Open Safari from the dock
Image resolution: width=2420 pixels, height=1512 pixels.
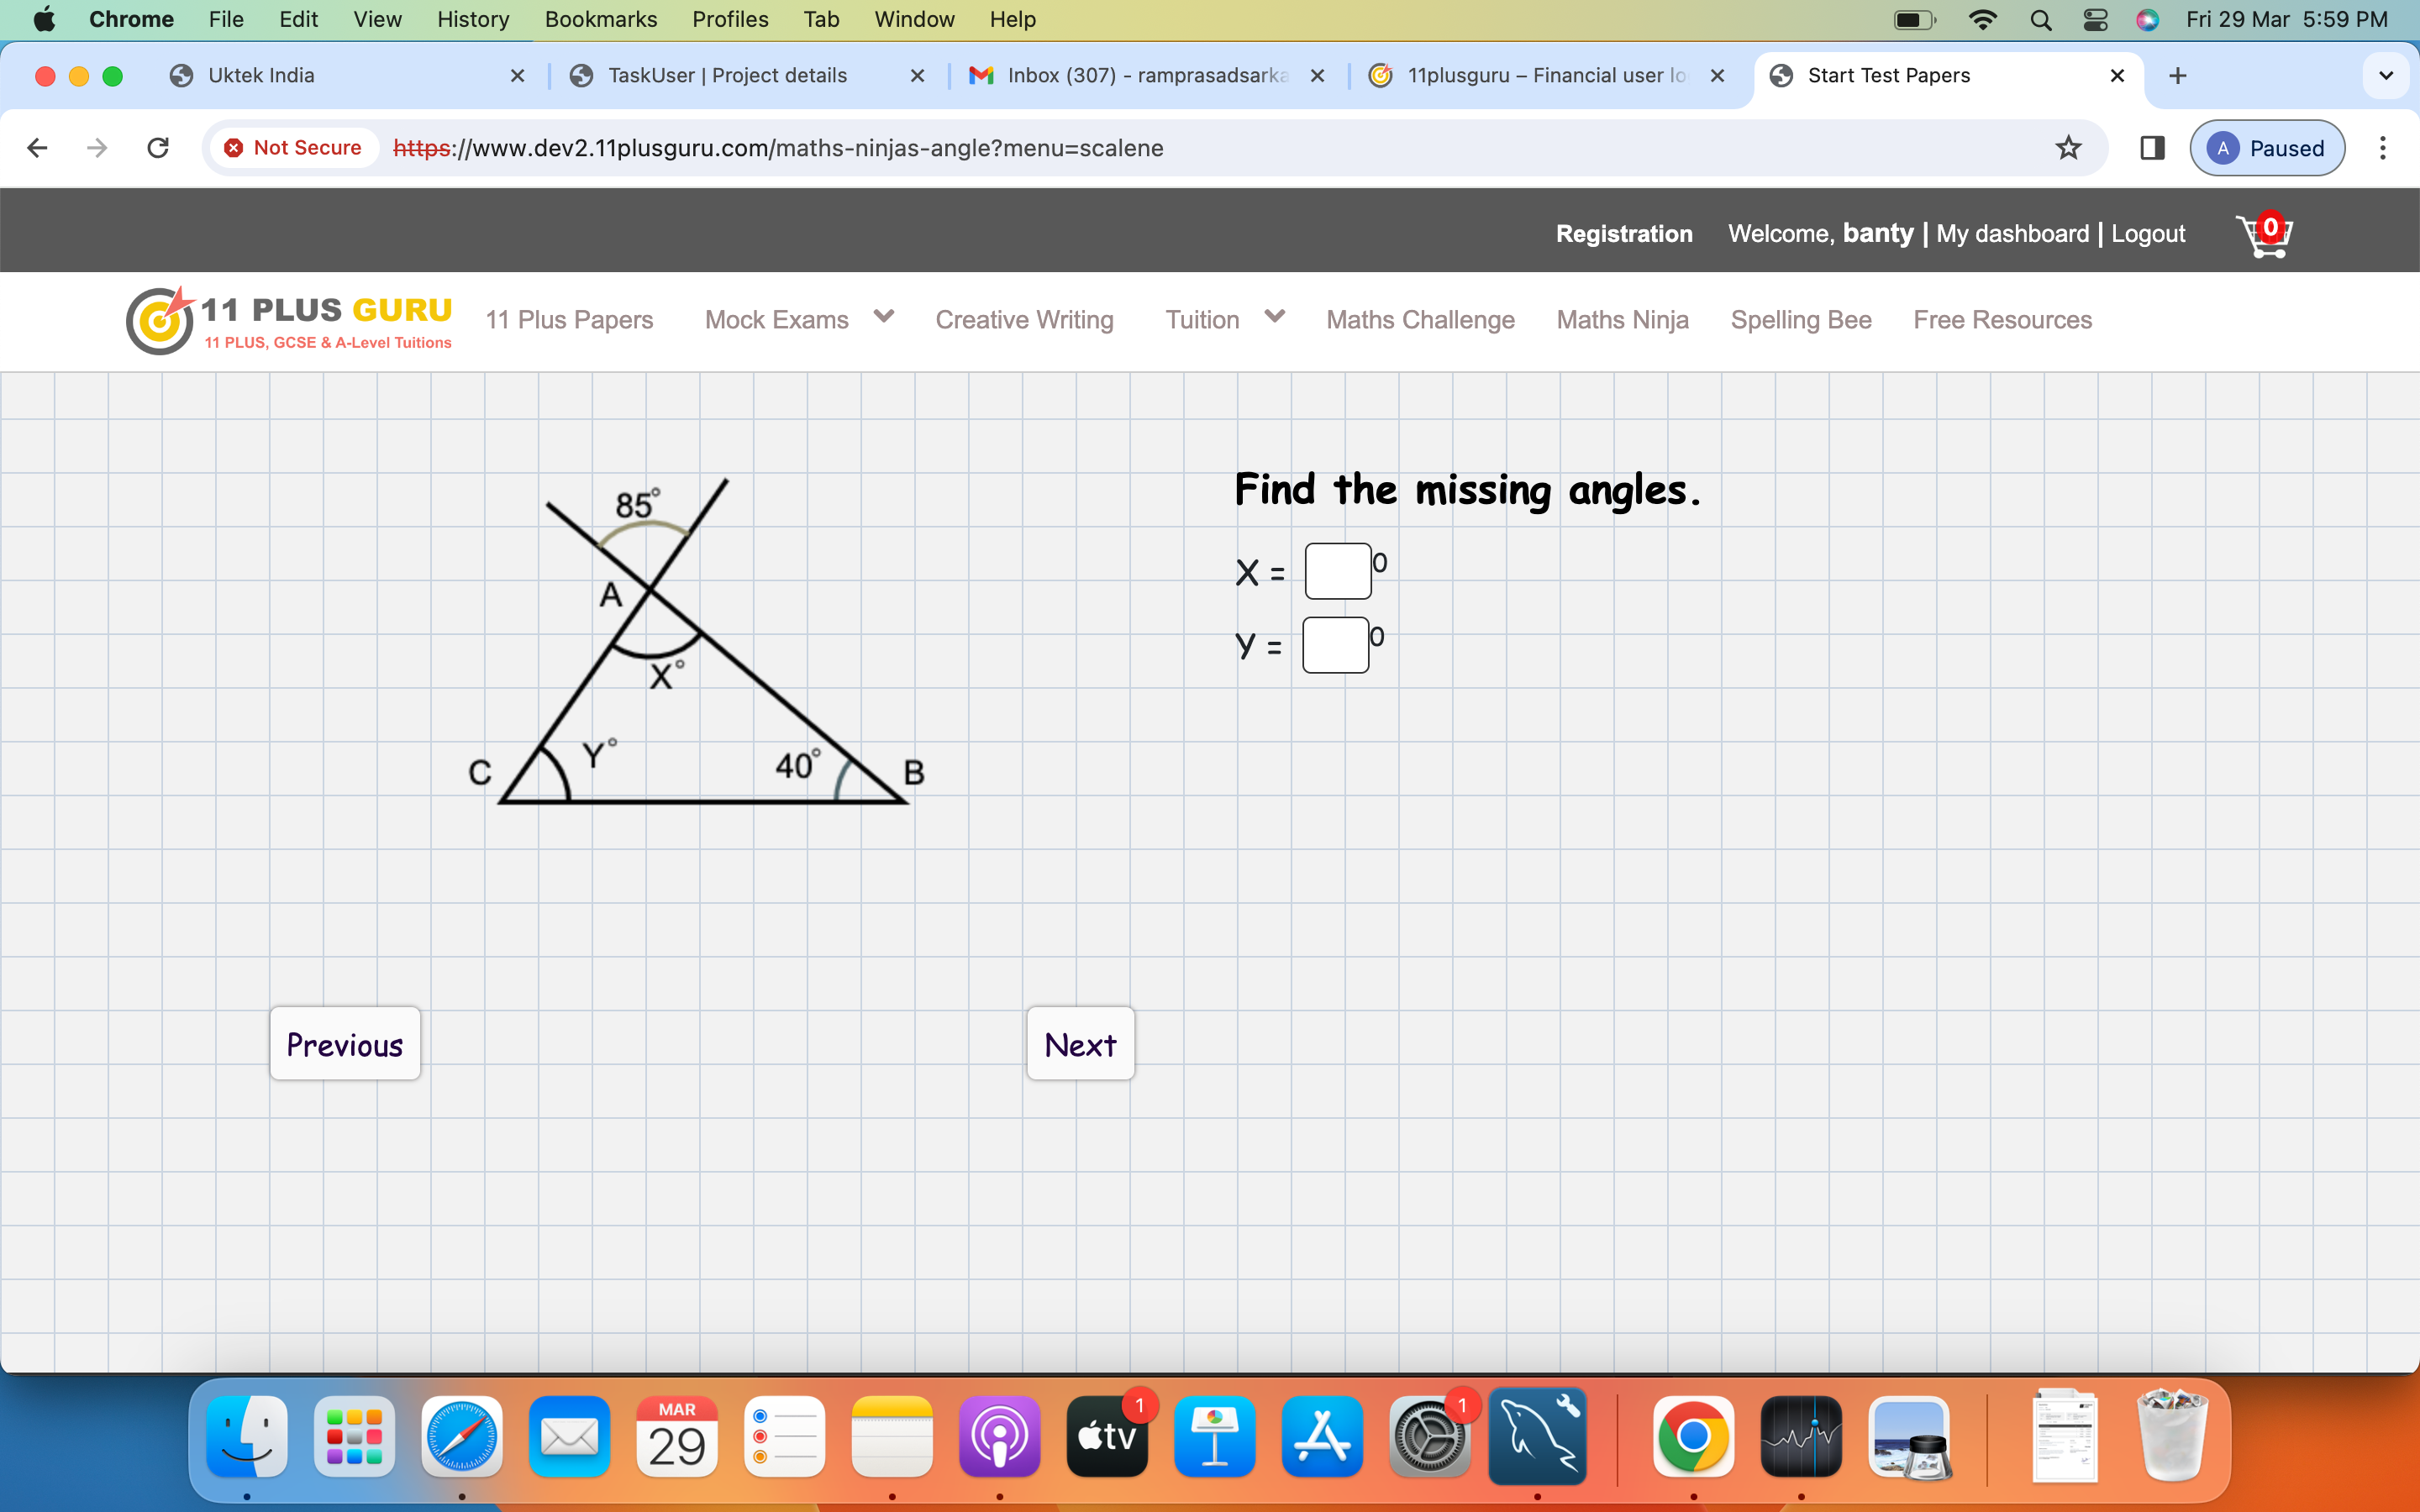pos(461,1437)
